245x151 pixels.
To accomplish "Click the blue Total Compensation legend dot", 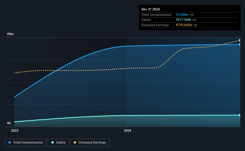I will point(10,142).
